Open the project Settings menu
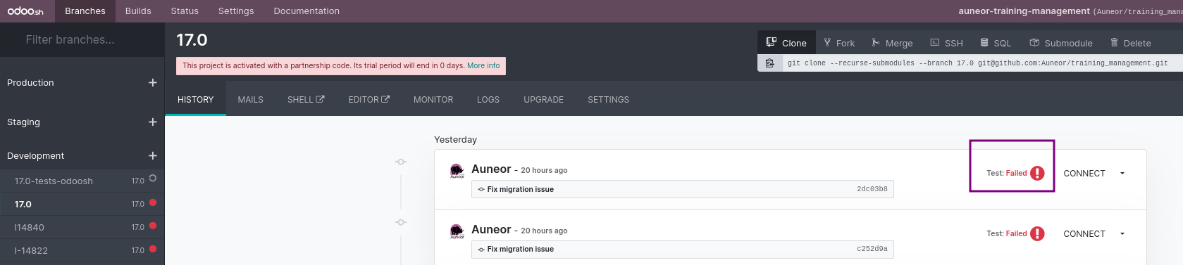The image size is (1183, 265). tap(236, 11)
